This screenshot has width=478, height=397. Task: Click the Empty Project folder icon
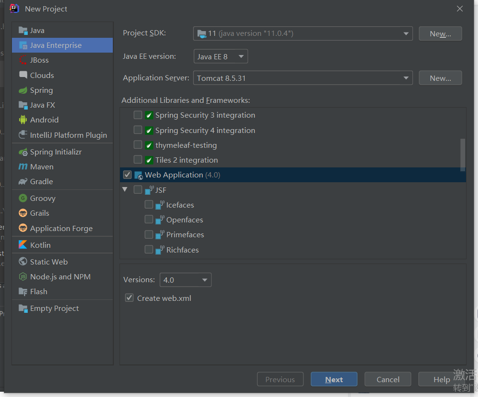pos(23,308)
